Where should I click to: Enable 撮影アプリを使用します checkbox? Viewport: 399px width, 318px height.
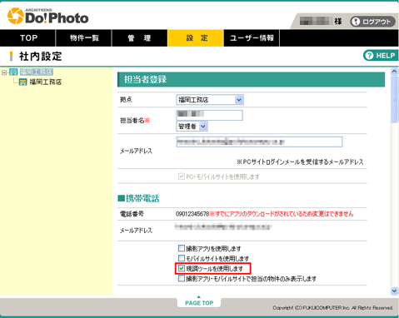point(182,248)
